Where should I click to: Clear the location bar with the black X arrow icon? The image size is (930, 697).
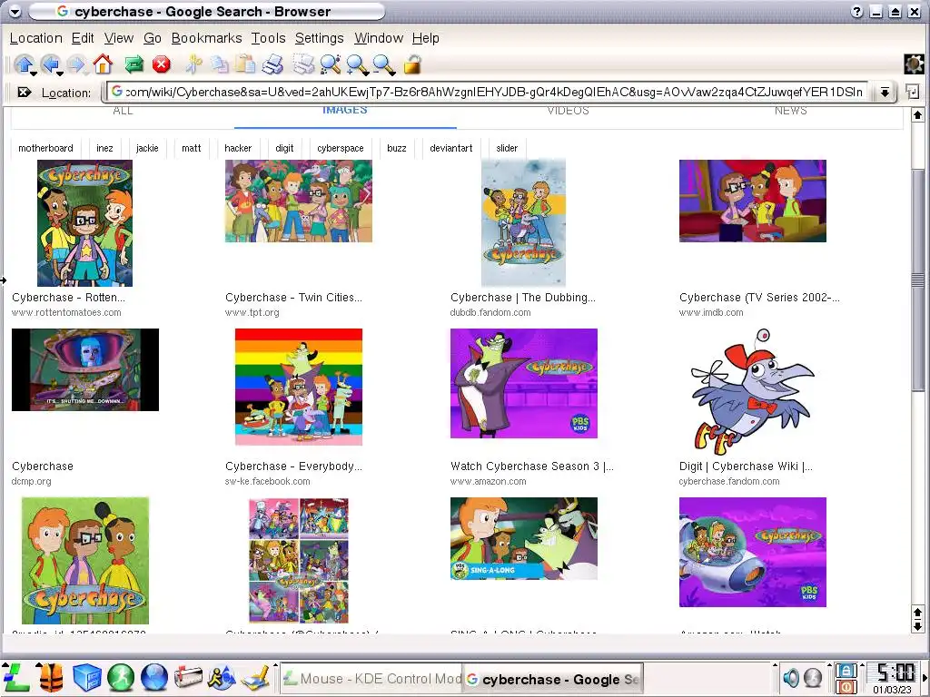tap(25, 92)
